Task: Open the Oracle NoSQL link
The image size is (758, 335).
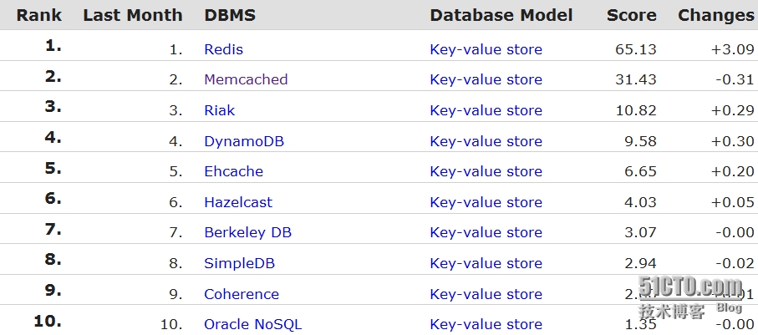Action: click(x=253, y=324)
